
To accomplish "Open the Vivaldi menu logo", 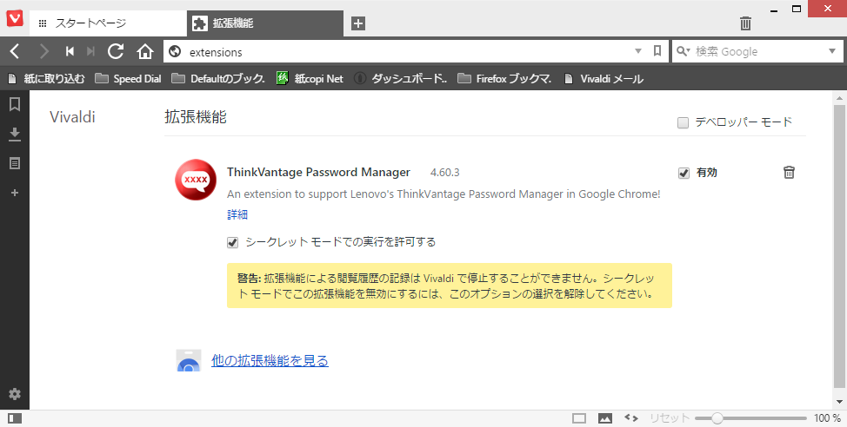I will point(15,19).
